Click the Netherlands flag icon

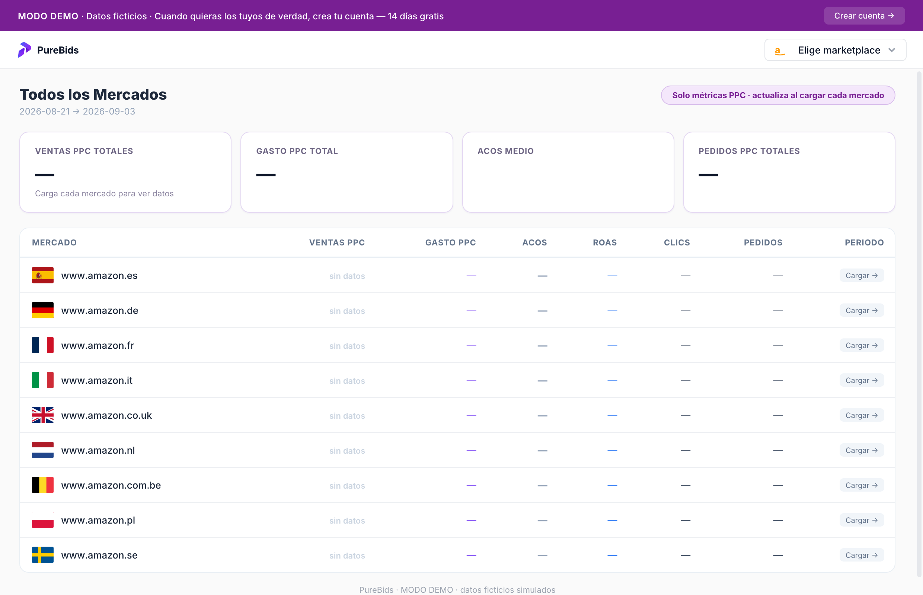pyautogui.click(x=42, y=450)
